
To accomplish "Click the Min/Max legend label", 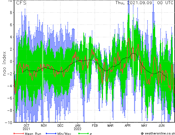I will 64,134.
